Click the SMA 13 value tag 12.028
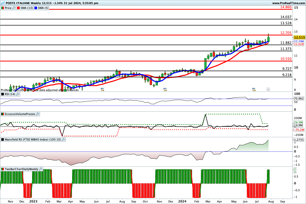The width and height of the screenshot is (306, 204). pos(299,44)
